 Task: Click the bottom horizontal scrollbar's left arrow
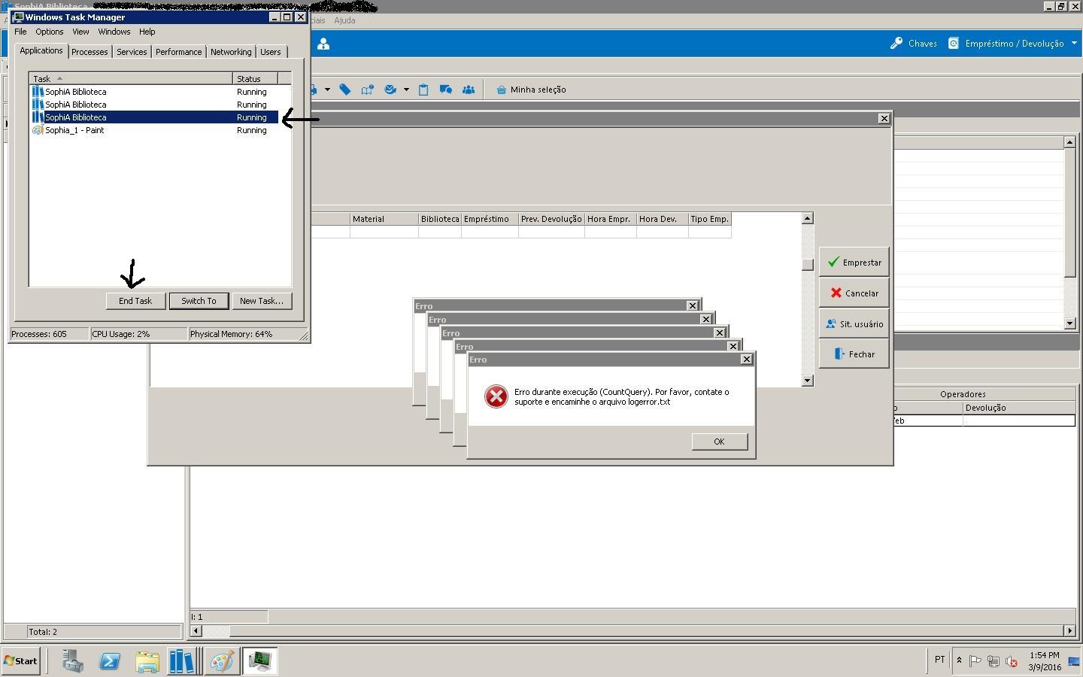pos(196,631)
